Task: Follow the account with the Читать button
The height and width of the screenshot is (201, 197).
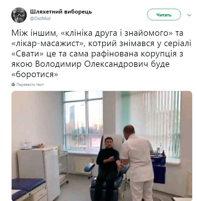Action: click(x=164, y=15)
